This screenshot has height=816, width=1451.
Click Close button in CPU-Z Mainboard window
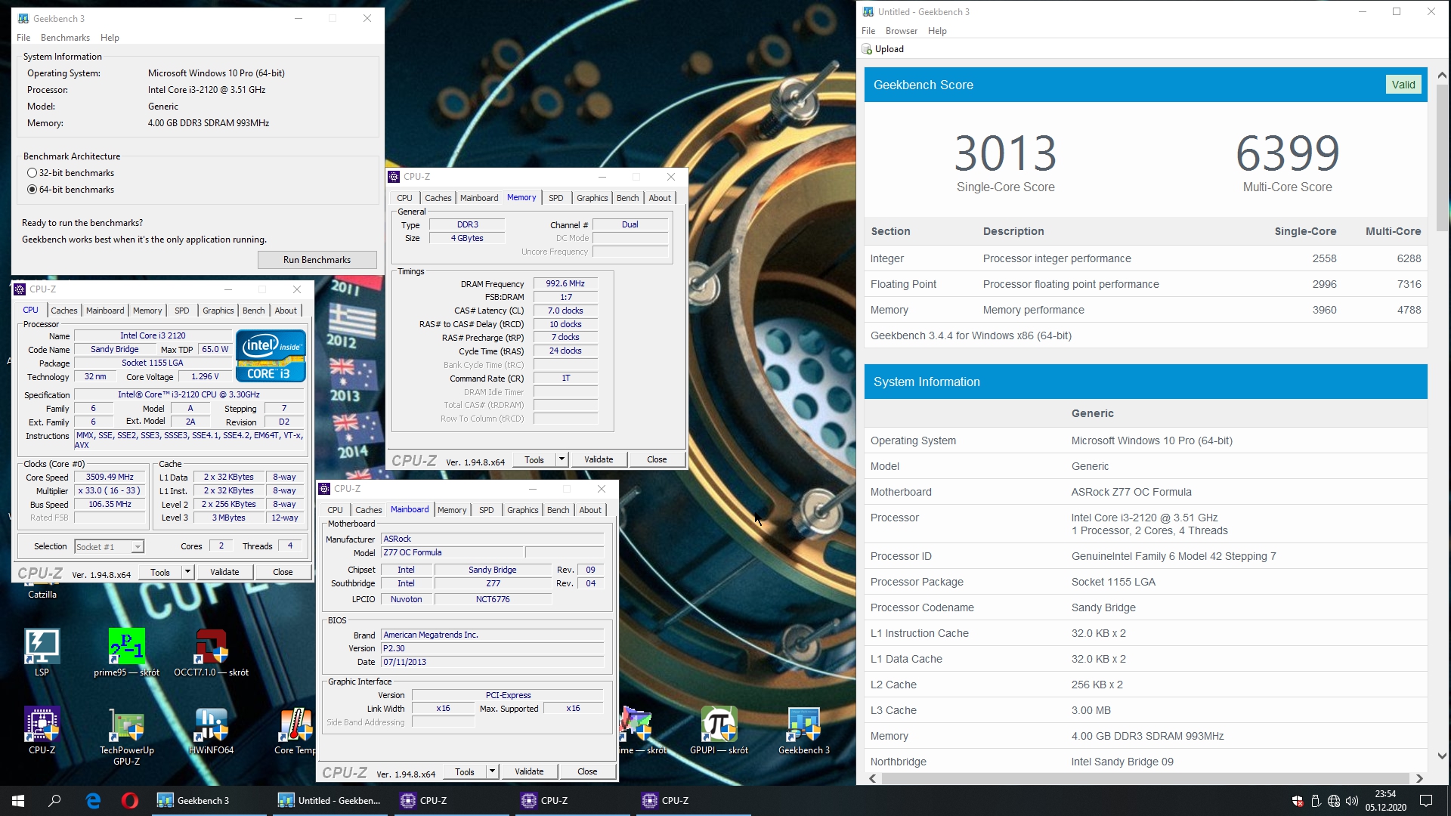tap(587, 771)
